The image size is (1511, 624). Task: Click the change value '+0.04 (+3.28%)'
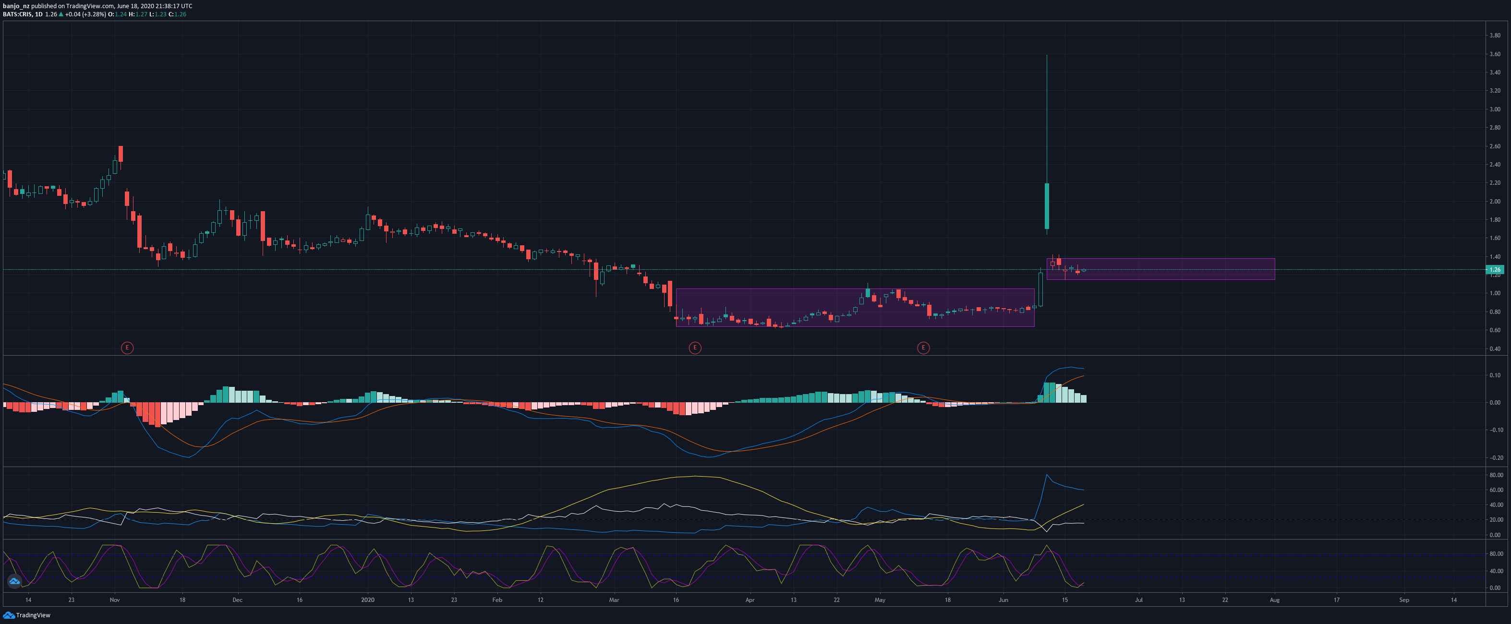85,14
